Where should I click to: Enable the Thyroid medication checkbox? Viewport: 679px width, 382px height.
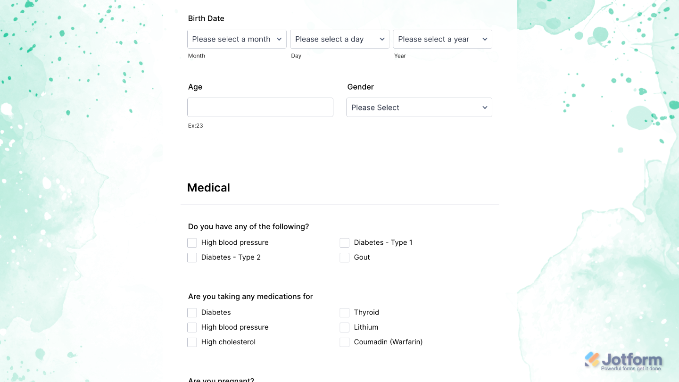pos(344,312)
